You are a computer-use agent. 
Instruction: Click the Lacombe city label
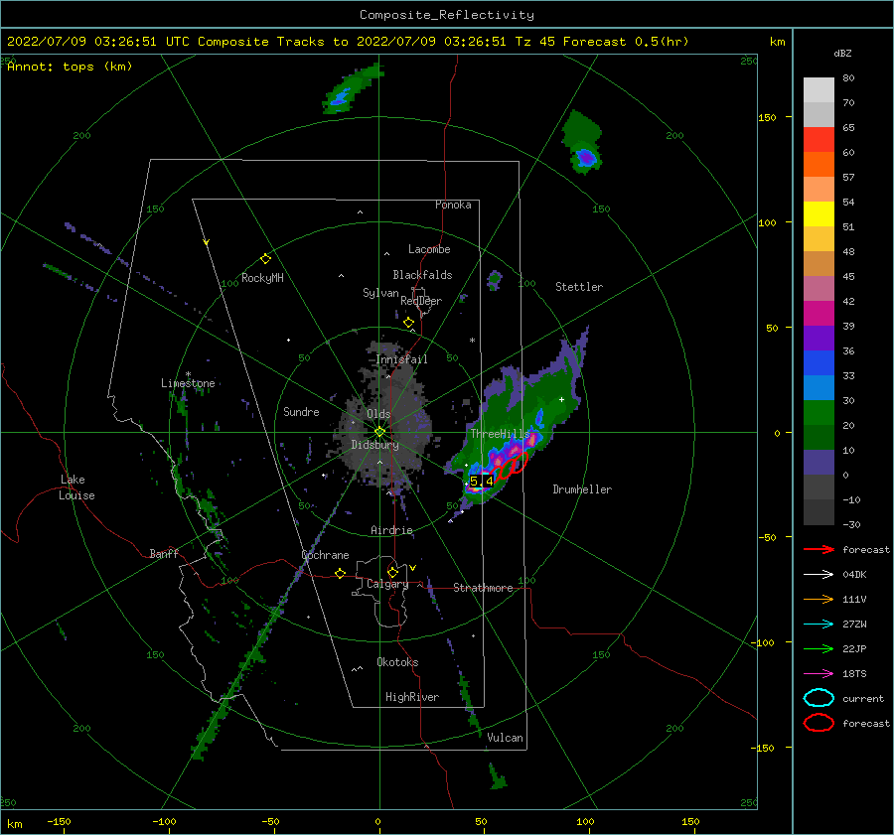pos(429,249)
